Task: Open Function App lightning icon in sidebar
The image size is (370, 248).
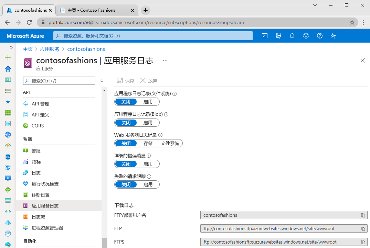Action: click(x=8, y=146)
